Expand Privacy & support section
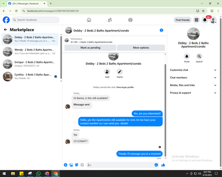222x177 pixels. click(x=193, y=93)
